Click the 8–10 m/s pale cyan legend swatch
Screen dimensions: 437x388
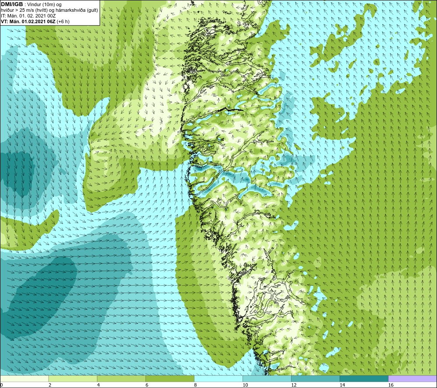point(218,379)
